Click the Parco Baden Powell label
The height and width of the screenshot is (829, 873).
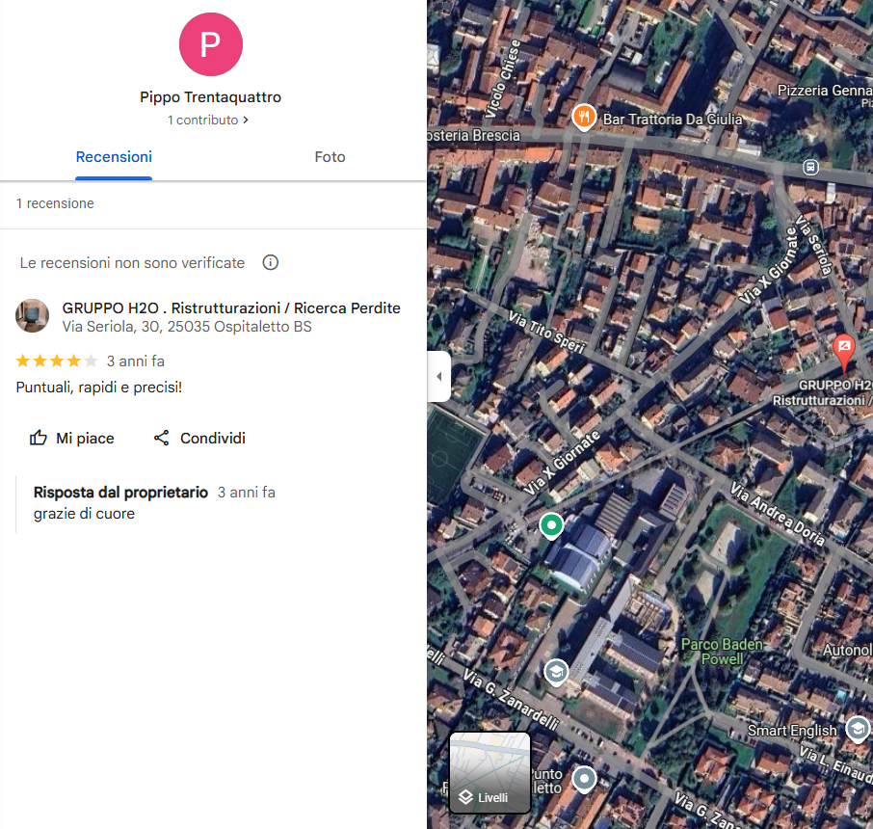coord(722,652)
